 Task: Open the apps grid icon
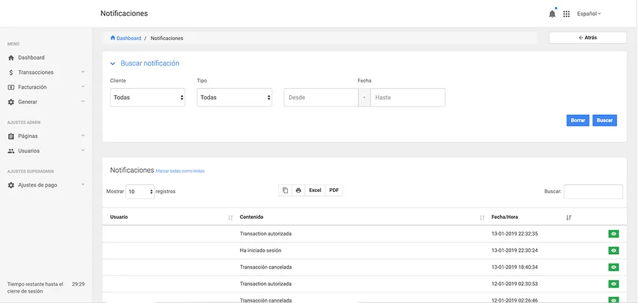point(566,13)
